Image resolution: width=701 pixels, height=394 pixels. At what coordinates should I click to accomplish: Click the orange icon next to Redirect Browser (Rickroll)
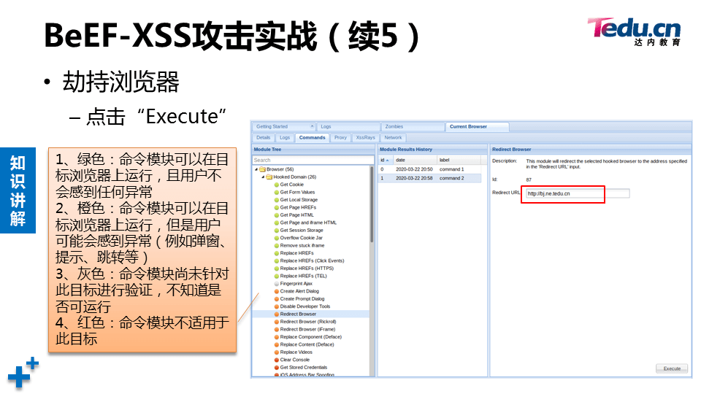pyautogui.click(x=276, y=322)
